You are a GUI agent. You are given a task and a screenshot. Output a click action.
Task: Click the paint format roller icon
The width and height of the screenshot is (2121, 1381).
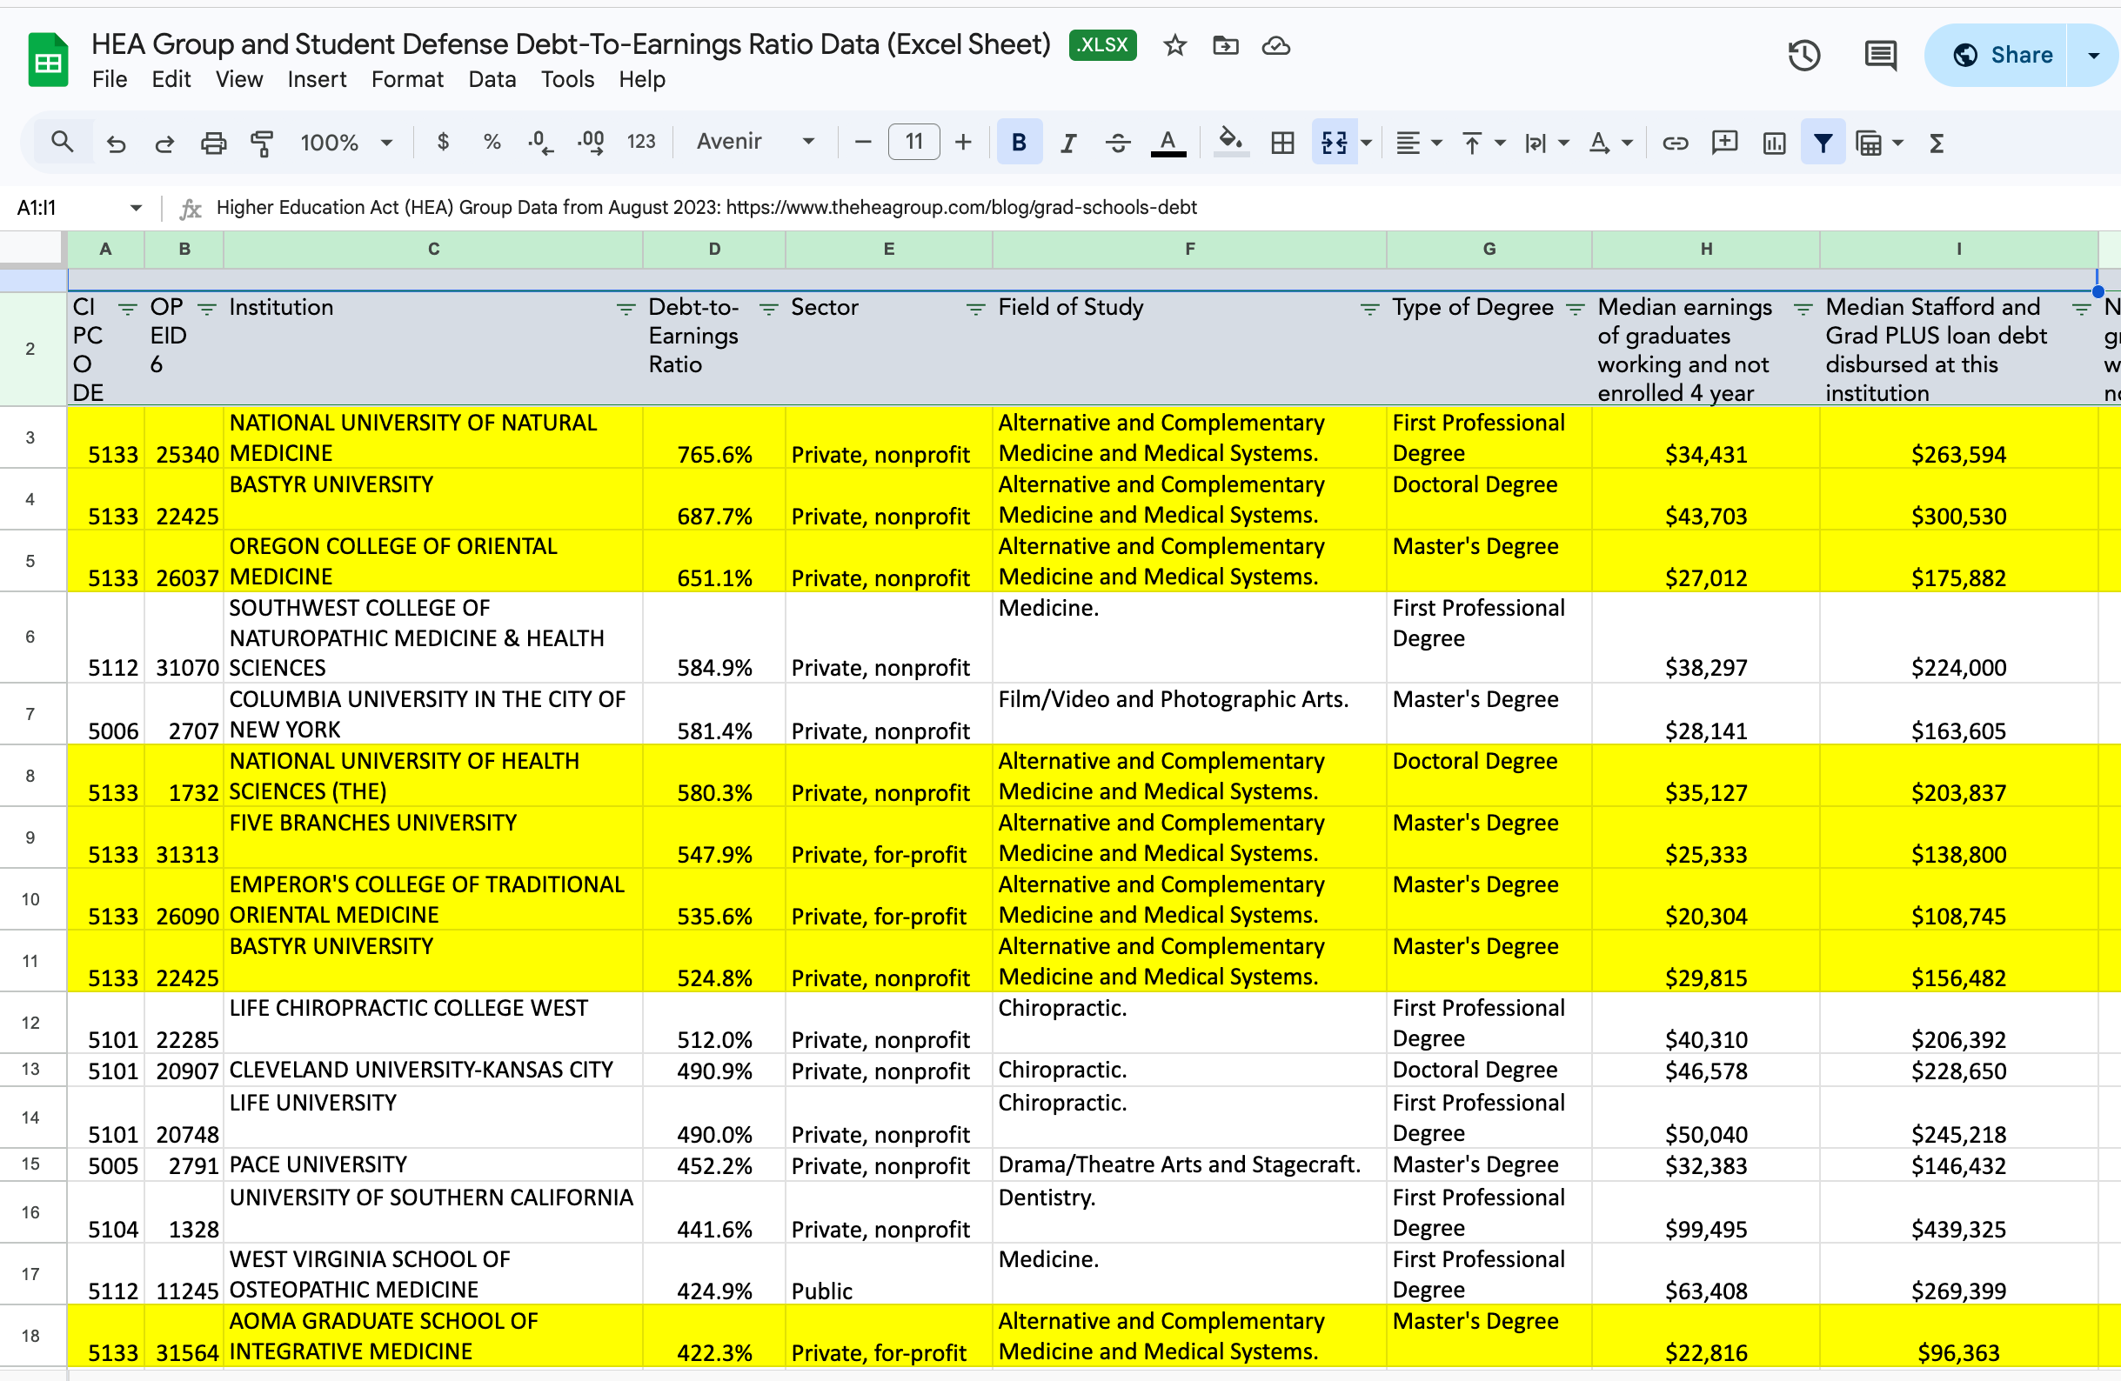point(261,143)
